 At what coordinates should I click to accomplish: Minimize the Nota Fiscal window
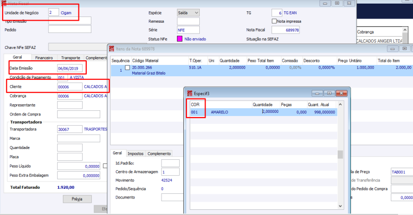[x=325, y=3]
